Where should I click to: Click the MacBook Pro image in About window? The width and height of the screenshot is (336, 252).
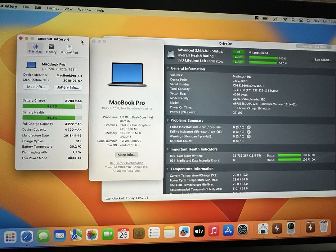(127, 75)
